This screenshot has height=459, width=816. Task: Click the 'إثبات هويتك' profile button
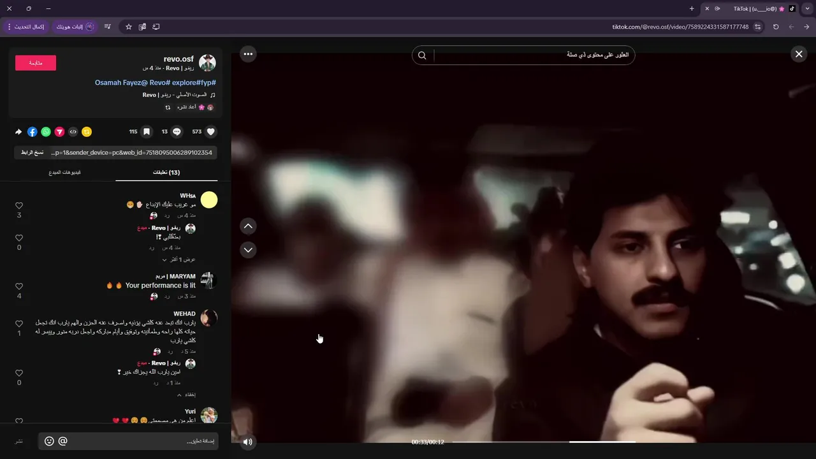pyautogui.click(x=75, y=27)
